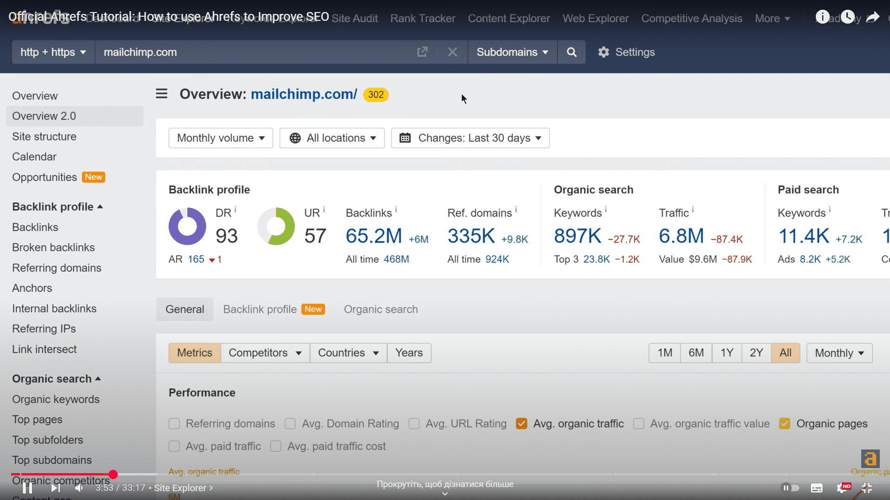The image size is (890, 500).
Task: Collapse Organic search sidebar section
Action: click(x=57, y=379)
